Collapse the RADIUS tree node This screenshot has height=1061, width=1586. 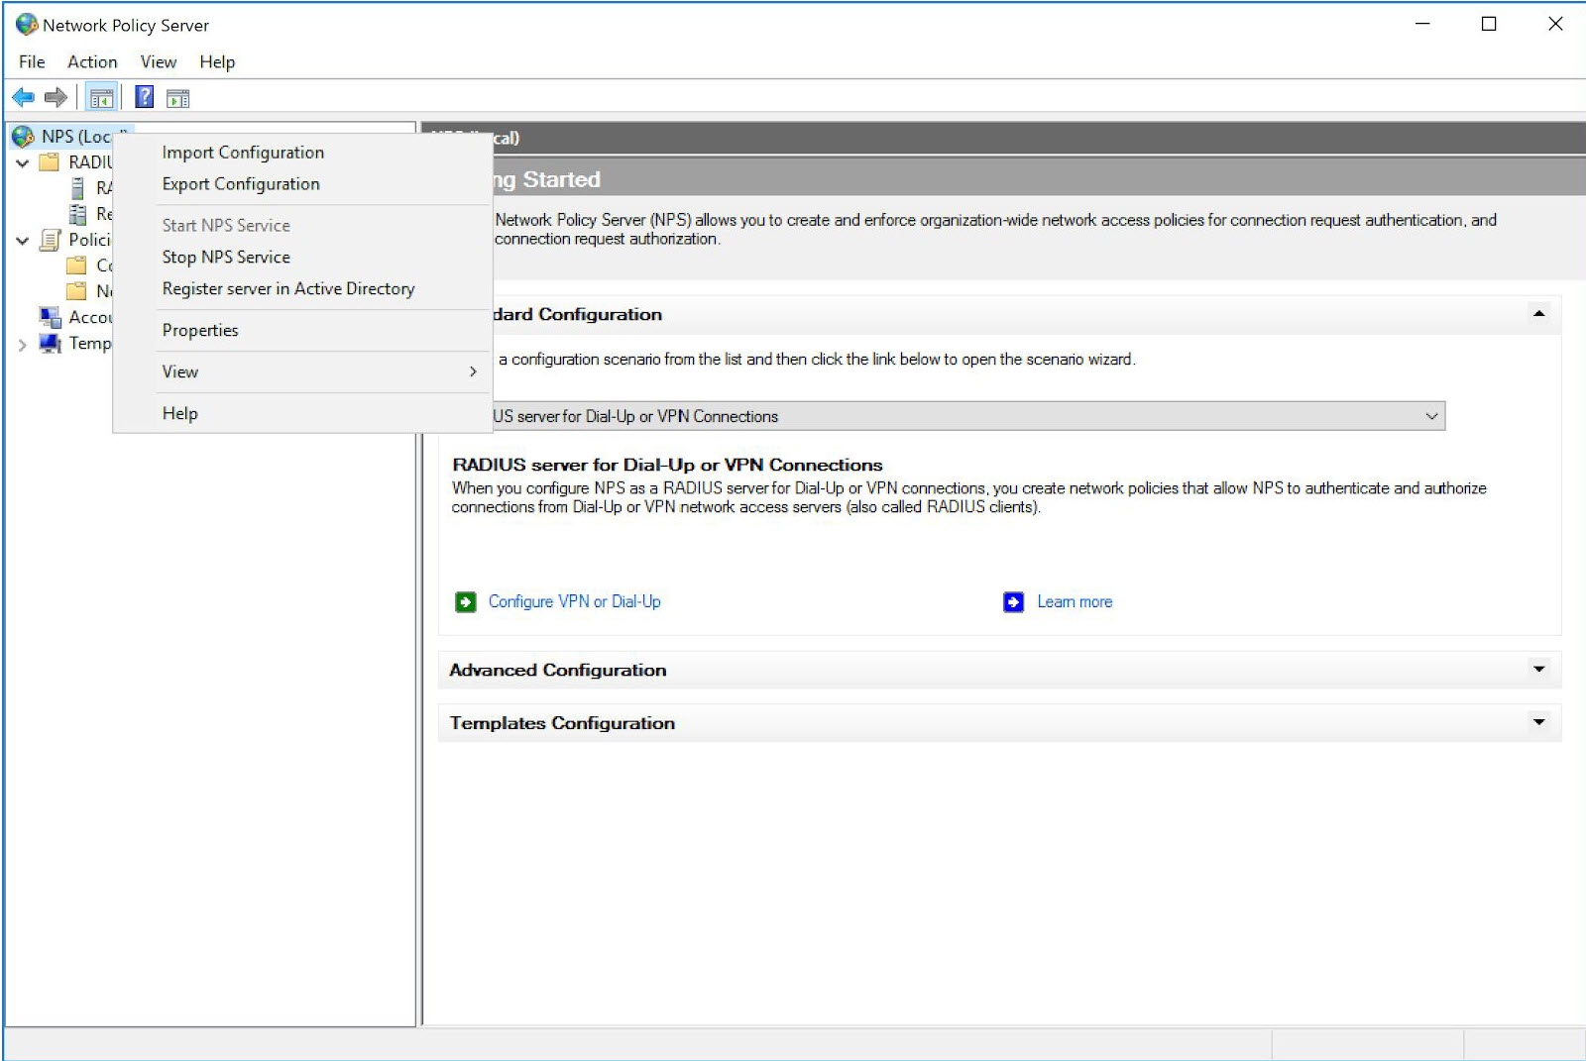[22, 162]
